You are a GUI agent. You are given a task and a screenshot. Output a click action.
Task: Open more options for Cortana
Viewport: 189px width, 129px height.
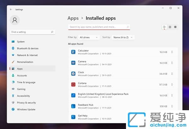coord(172,85)
